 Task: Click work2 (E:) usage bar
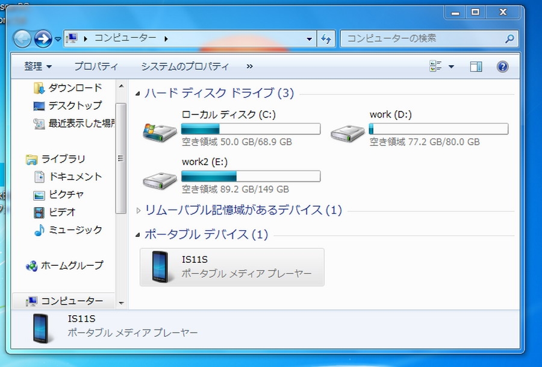tap(251, 176)
